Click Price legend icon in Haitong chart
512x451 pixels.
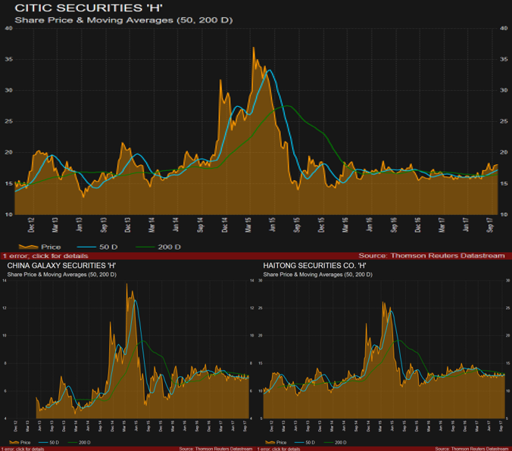pyautogui.click(x=270, y=441)
